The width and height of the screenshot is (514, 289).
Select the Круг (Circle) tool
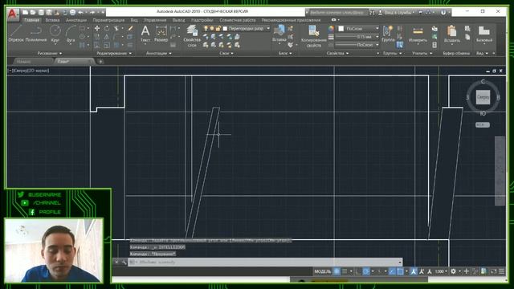pyautogui.click(x=55, y=34)
